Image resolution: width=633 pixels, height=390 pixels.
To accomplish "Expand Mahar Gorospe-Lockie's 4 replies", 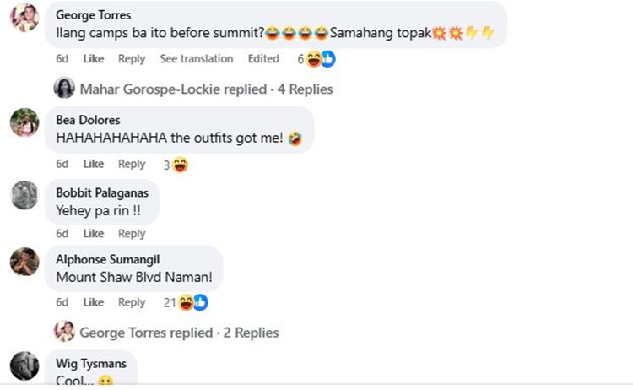I will (x=206, y=89).
